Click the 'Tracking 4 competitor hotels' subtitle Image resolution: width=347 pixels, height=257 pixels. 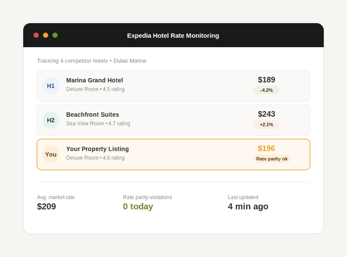[x=92, y=61]
